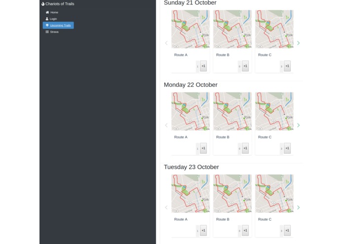This screenshot has height=244, width=343.
Task: Show next routes for Tuesday 23 October
Action: pos(299,207)
